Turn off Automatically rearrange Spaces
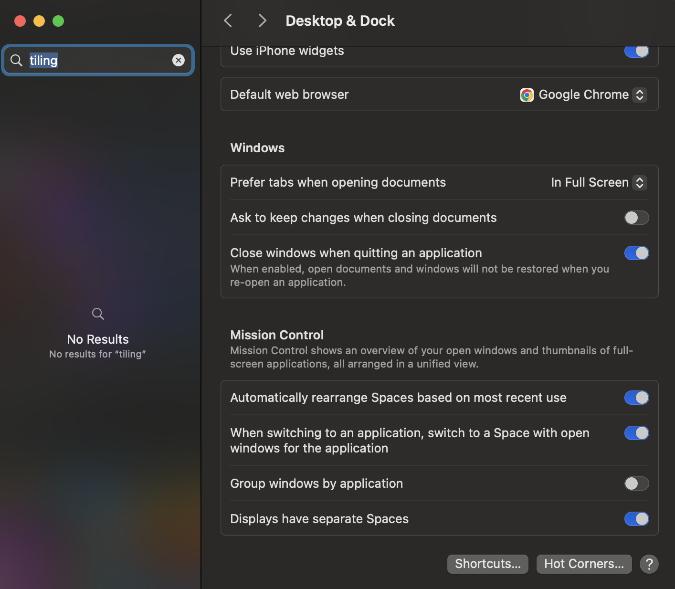This screenshot has width=675, height=589. [637, 398]
